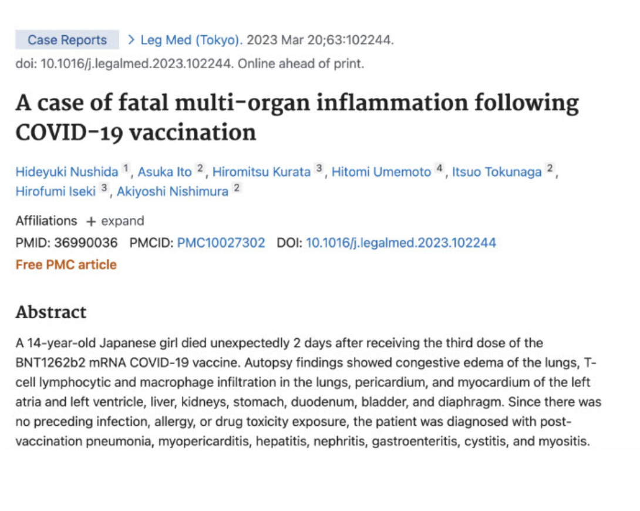Click the Case Reports badge

(68, 39)
